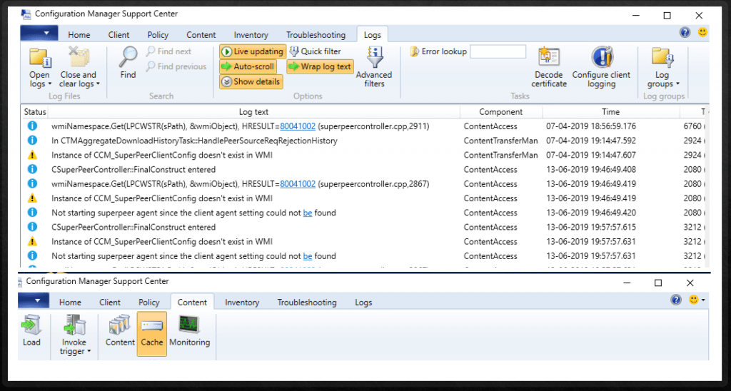Click time cell 07-04-2019 18:56:59.176
This screenshot has width=731, height=391.
click(x=591, y=126)
